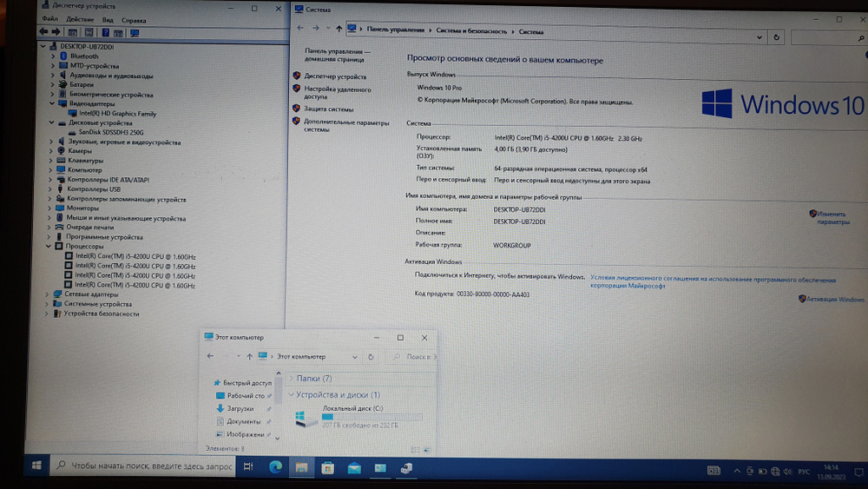Viewport: 868px width, 489px height.
Task: Click the up arrow in System window
Action: [339, 29]
